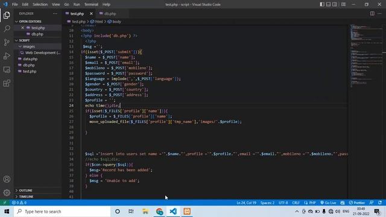Click the Explorer more actions ellipsis
The width and height of the screenshot is (386, 217).
[55, 14]
